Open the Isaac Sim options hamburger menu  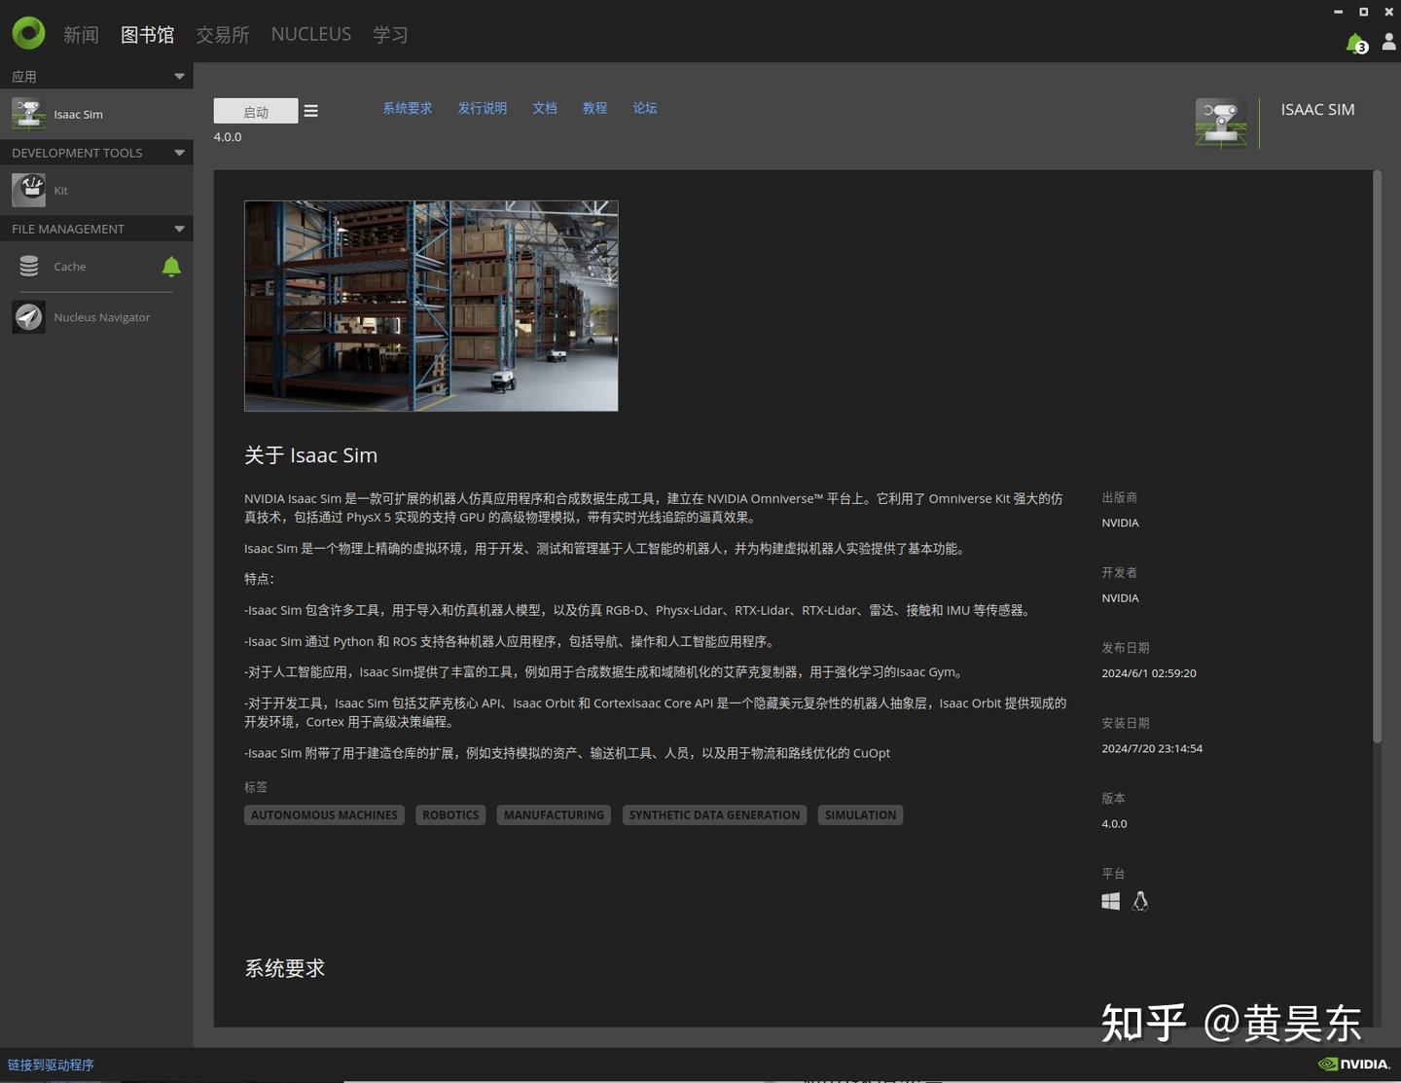pos(310,110)
